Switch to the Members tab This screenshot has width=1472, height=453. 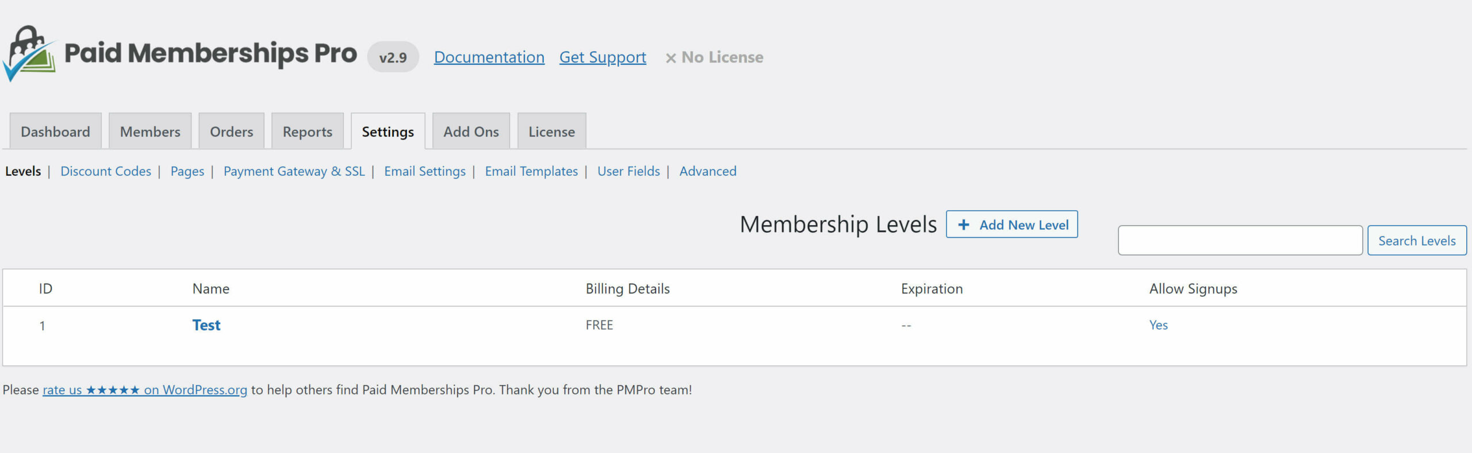pos(150,131)
